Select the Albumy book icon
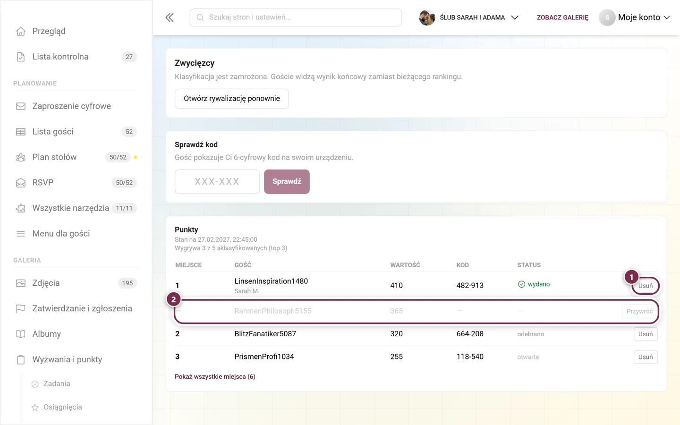 point(21,334)
